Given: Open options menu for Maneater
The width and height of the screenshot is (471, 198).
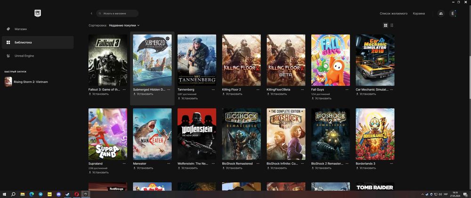Looking at the screenshot, I should point(169,164).
